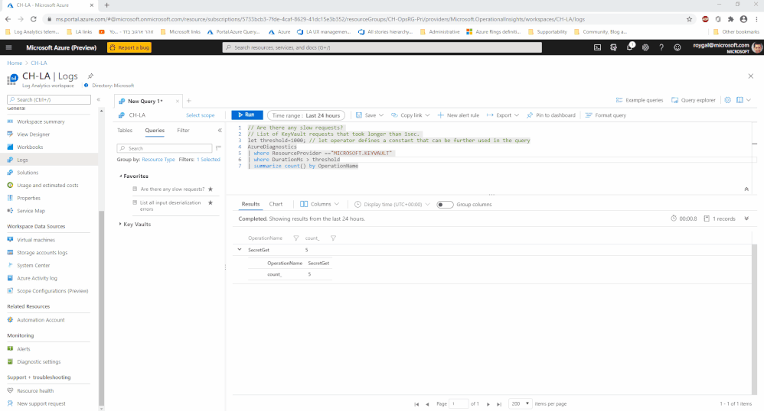764x411 pixels.
Task: Switch to the Queries tab
Action: coord(155,131)
